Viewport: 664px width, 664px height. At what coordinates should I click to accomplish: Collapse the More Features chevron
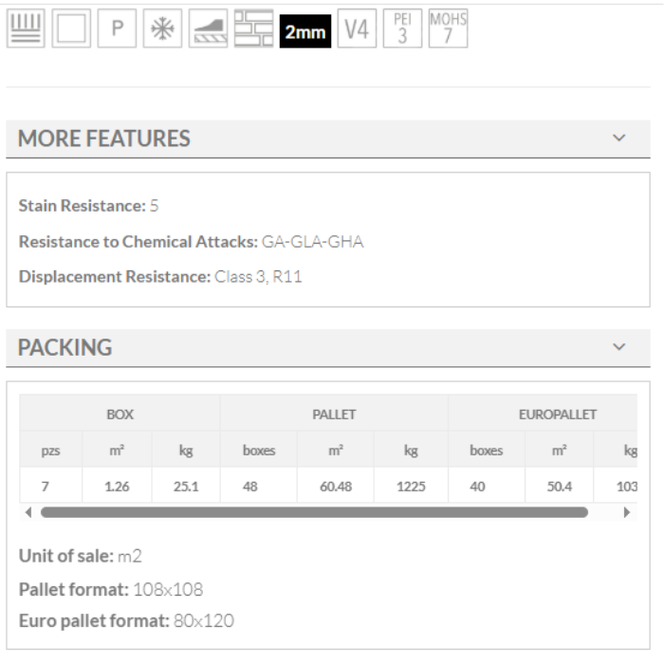click(x=619, y=138)
